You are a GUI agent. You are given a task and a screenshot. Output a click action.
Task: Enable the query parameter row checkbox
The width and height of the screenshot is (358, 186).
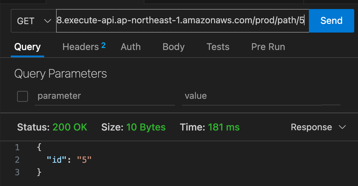pyautogui.click(x=22, y=96)
